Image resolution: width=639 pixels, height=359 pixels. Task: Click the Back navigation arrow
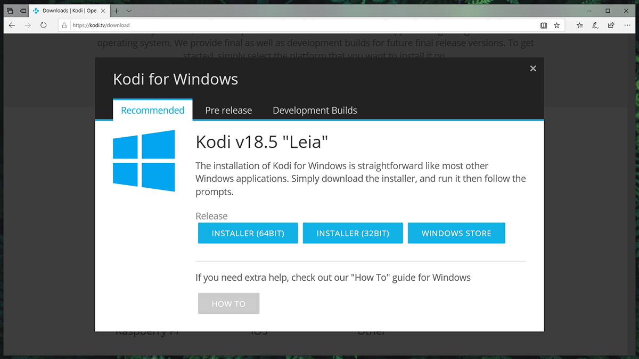point(12,25)
